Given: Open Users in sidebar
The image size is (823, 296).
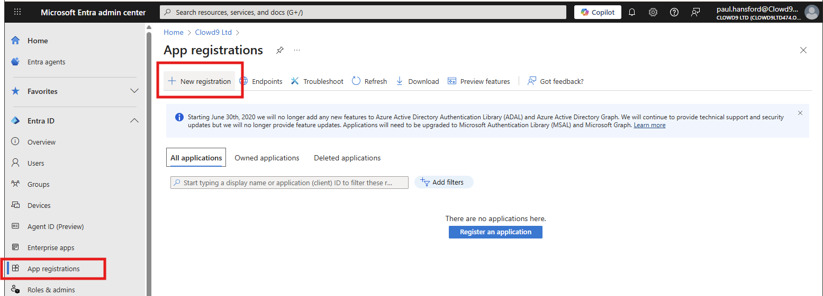Looking at the screenshot, I should click(36, 163).
